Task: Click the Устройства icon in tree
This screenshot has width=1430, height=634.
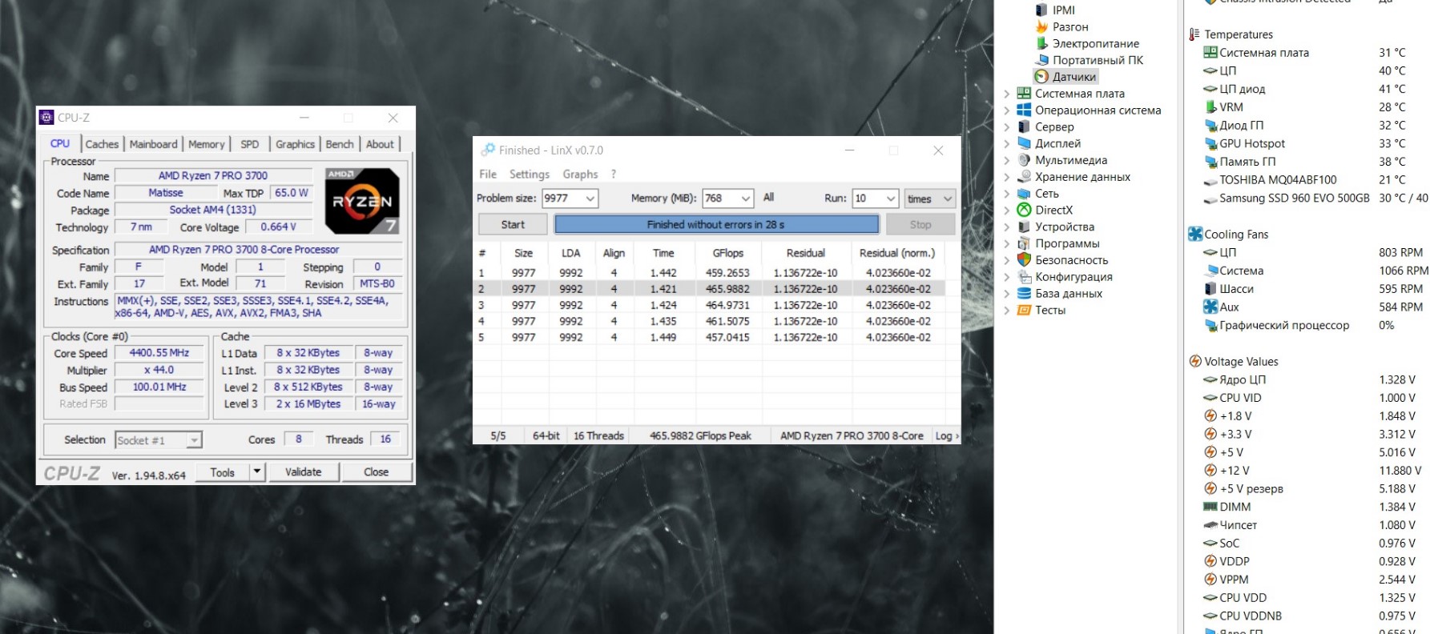Action: [x=1024, y=227]
